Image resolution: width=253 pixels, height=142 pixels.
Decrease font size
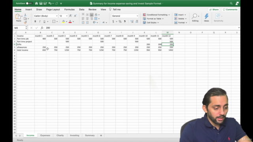click(x=76, y=16)
